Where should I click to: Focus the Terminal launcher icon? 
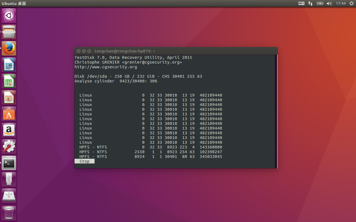(x=9, y=163)
